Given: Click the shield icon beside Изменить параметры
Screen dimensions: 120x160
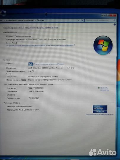Looking at the screenshot, I should [99, 88].
